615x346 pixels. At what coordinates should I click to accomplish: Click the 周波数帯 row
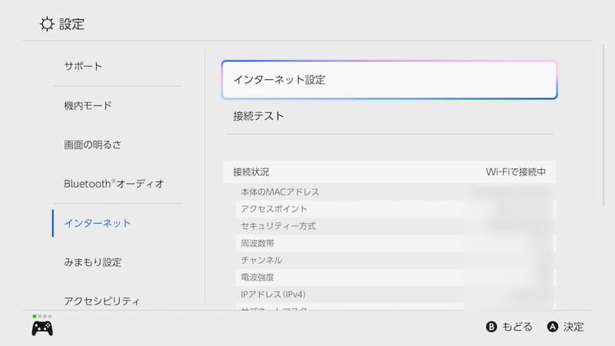tap(394, 243)
